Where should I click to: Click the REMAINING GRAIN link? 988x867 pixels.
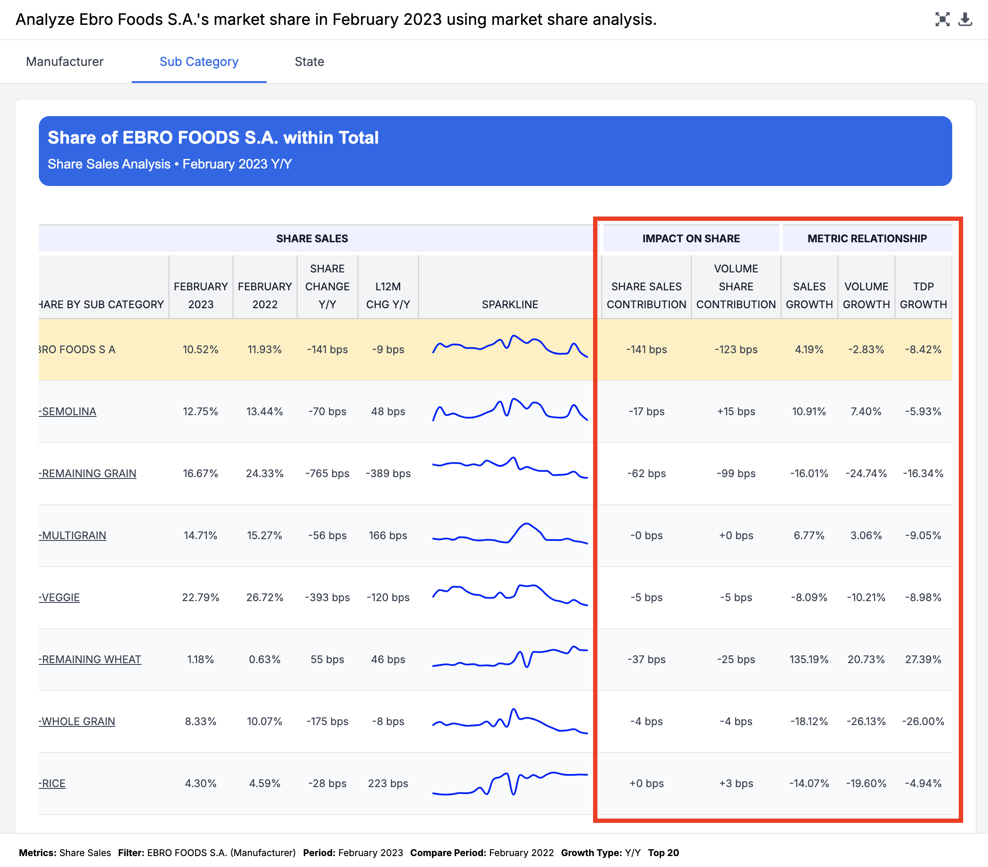click(89, 473)
